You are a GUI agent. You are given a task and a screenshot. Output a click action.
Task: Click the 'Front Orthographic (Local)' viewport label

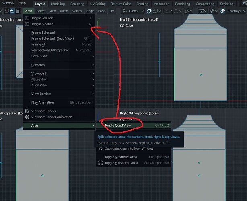(139, 20)
